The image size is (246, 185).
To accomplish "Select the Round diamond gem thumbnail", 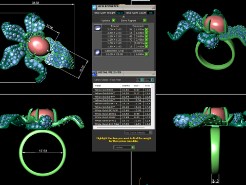I will 98,28.
